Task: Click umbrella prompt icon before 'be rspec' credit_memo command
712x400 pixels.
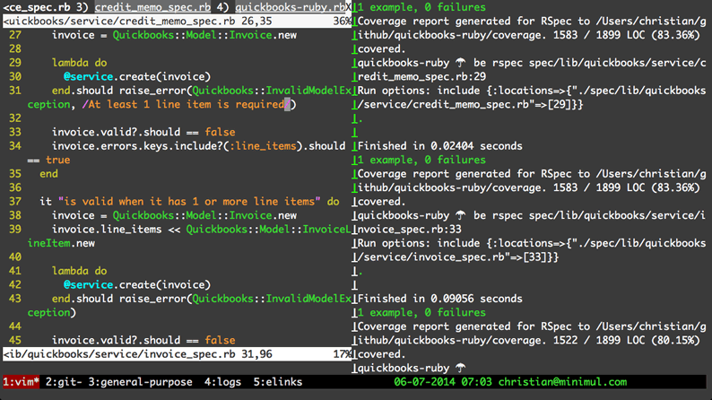Action: coord(461,63)
